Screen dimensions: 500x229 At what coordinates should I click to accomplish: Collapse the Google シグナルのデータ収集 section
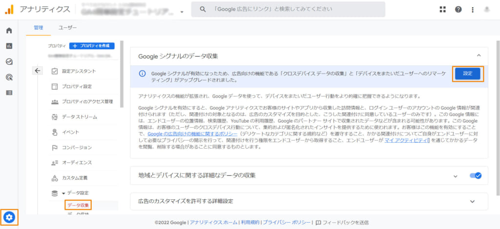pos(479,56)
